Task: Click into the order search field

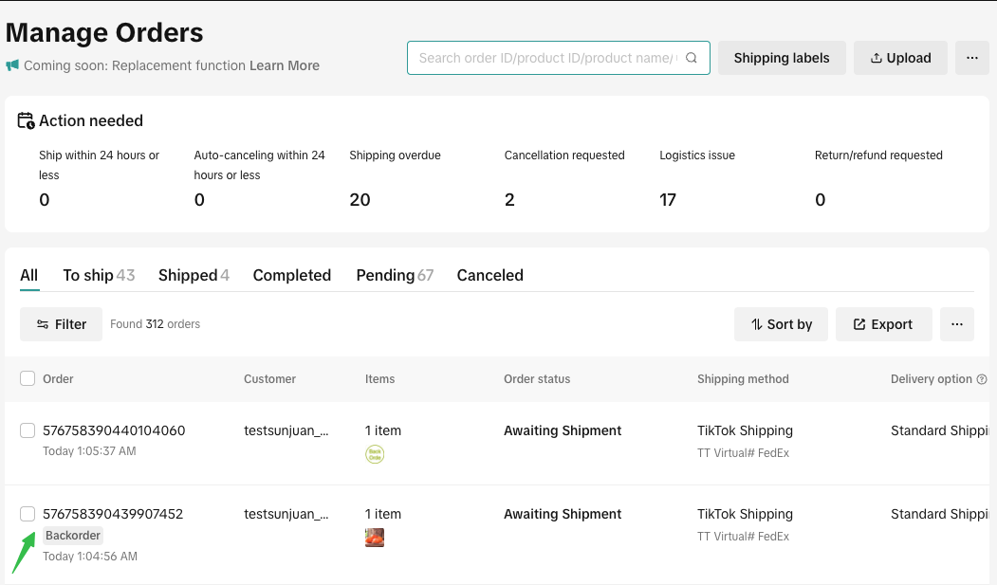Action: coord(547,58)
